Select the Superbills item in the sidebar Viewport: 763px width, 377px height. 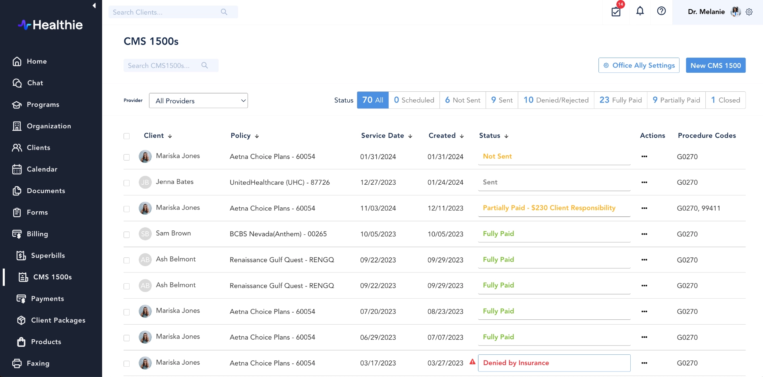48,255
